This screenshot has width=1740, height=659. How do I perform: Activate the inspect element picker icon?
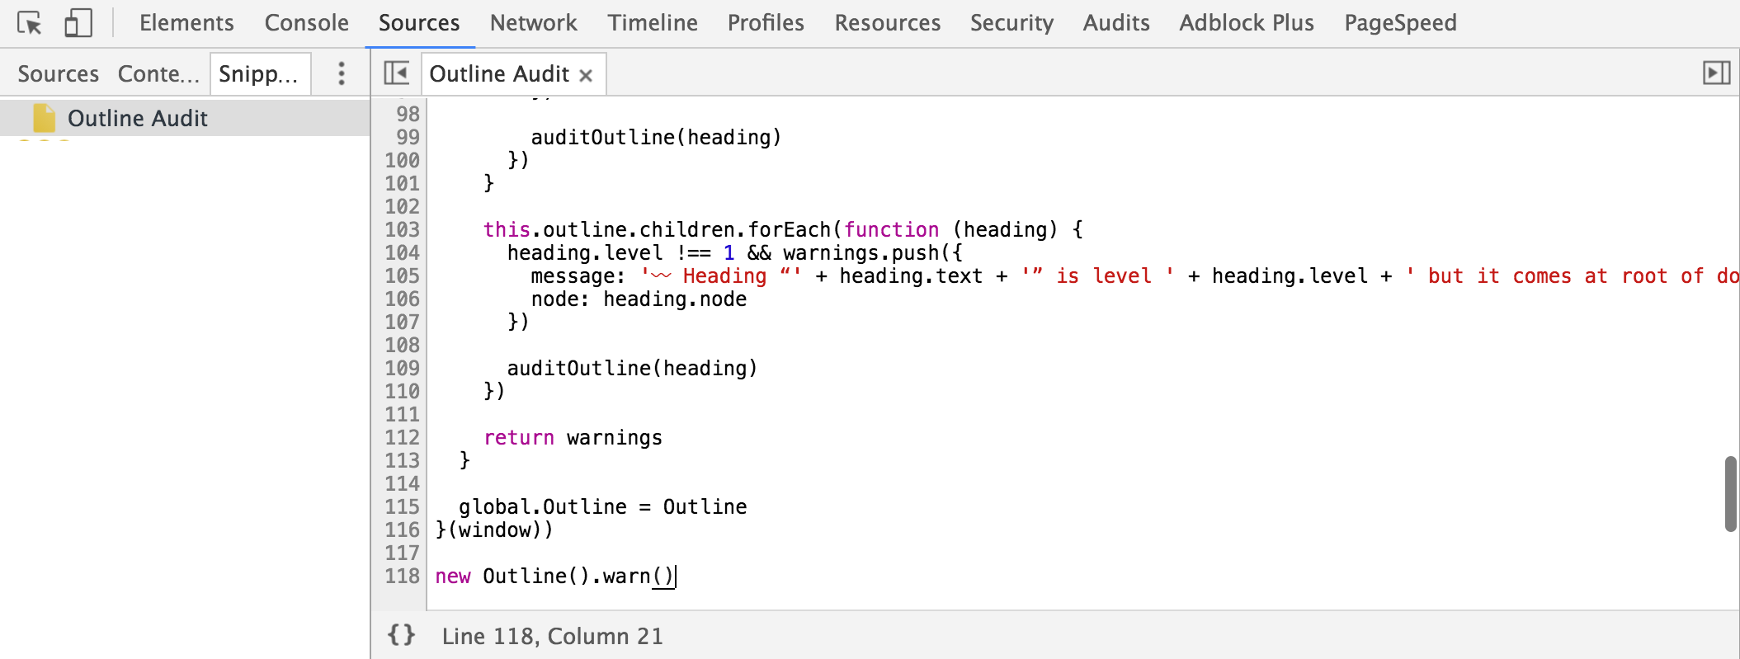tap(30, 23)
